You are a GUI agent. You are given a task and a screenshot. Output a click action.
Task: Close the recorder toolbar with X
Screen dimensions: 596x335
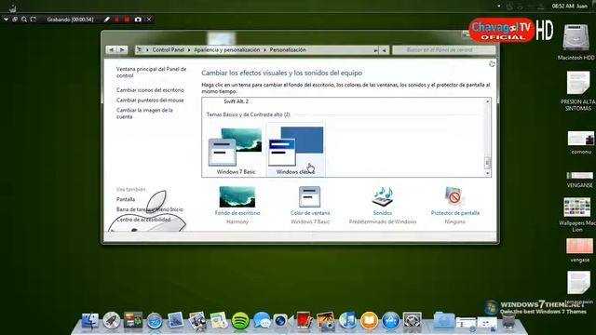(149, 19)
